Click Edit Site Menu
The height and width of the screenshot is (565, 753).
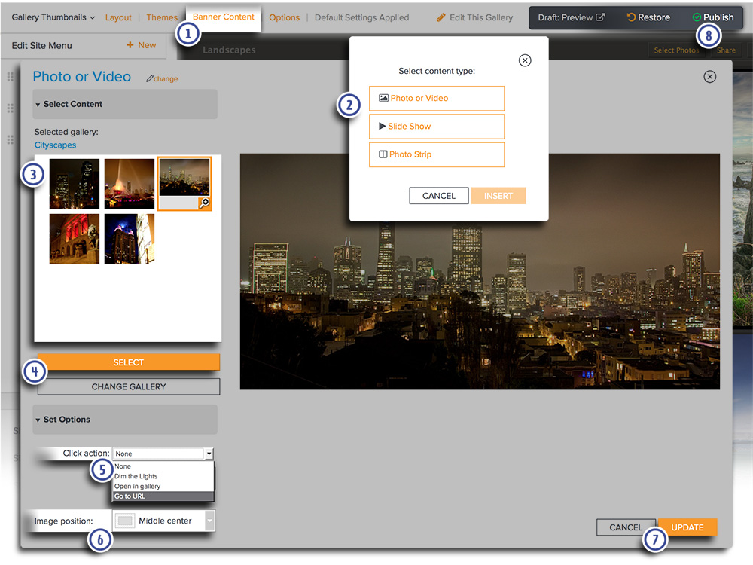click(41, 46)
